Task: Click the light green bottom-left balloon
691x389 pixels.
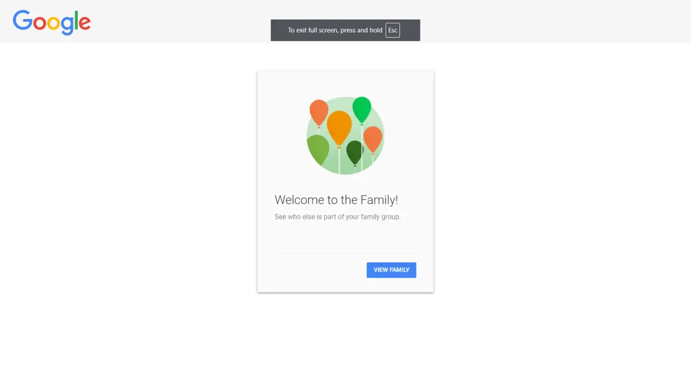Action: (x=318, y=150)
